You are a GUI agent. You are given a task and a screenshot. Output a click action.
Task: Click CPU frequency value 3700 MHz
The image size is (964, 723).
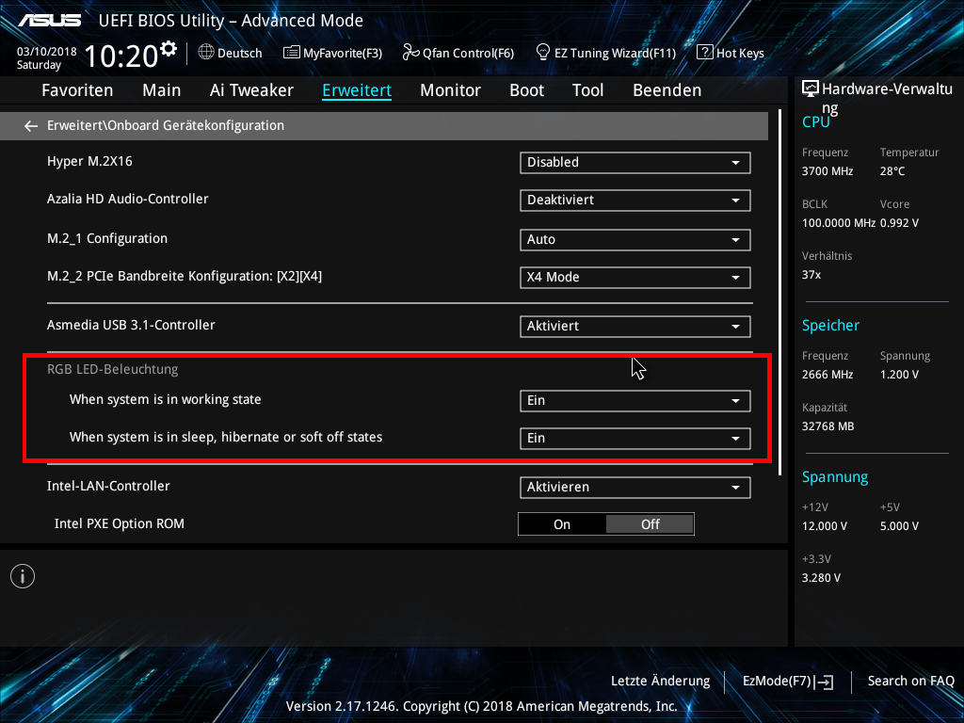[827, 171]
